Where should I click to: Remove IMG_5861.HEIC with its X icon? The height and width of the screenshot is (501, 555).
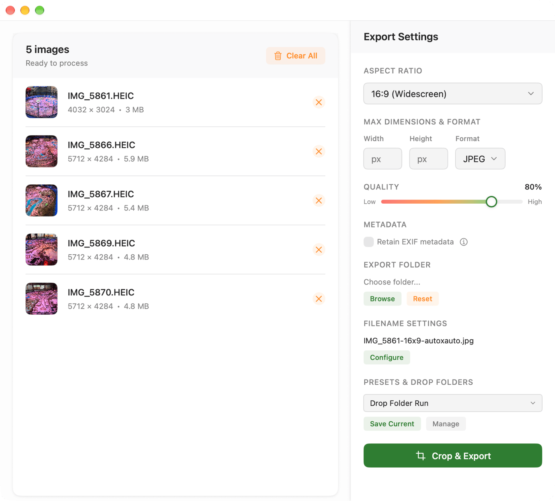(x=319, y=102)
